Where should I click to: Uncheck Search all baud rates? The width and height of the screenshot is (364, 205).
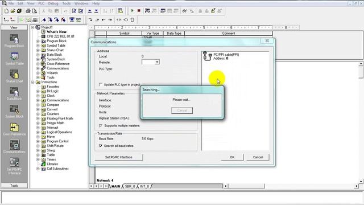(x=101, y=146)
